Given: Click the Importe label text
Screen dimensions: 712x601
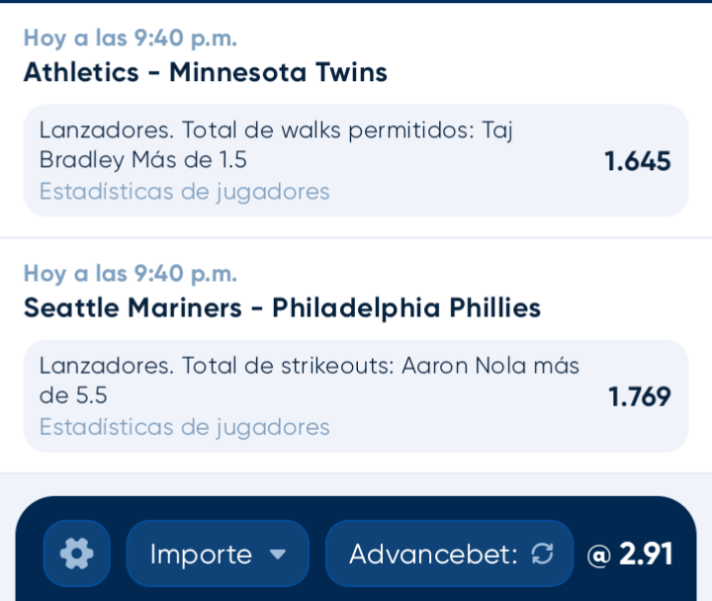Looking at the screenshot, I should [201, 555].
